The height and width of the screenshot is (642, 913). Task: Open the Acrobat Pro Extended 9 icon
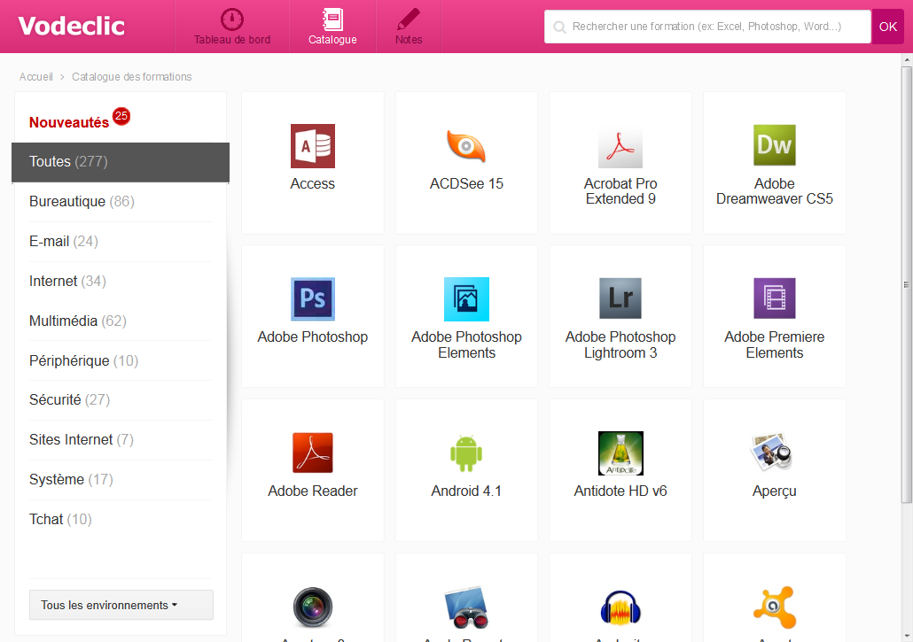620,146
